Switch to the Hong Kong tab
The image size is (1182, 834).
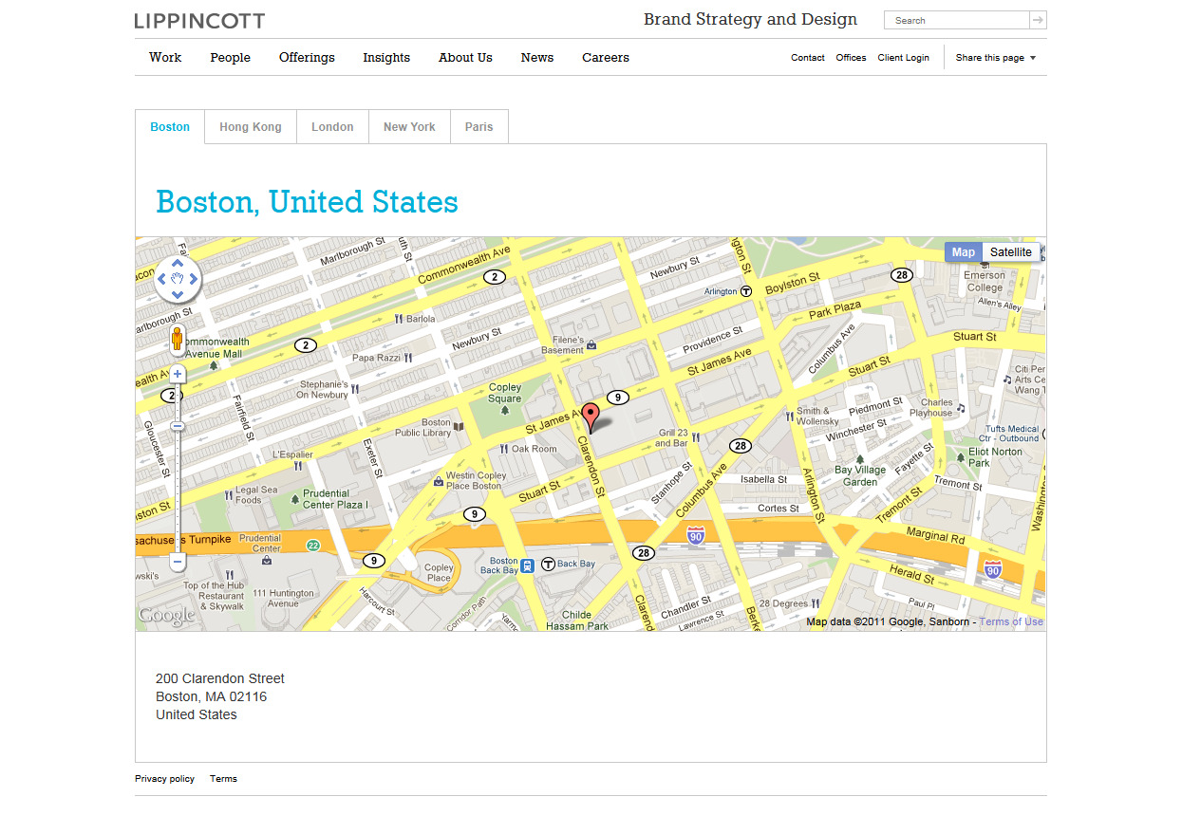click(x=251, y=127)
